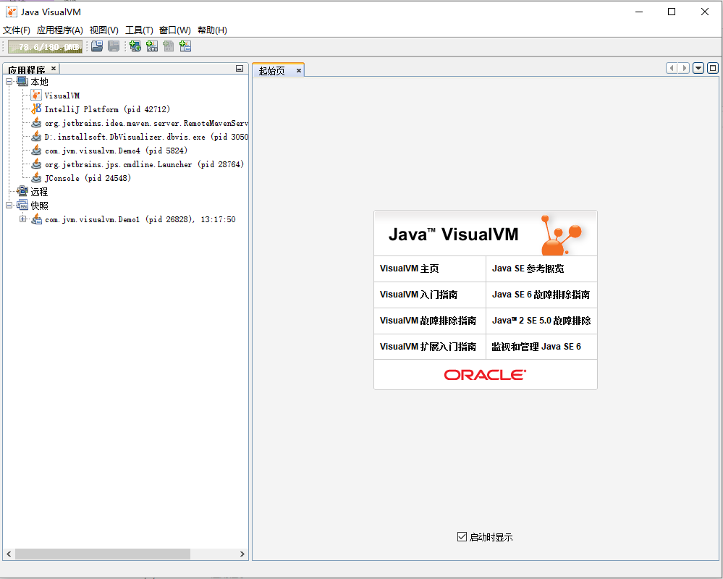The height and width of the screenshot is (579, 723).
Task: Click the ORACLE logo
Action: [x=485, y=375]
